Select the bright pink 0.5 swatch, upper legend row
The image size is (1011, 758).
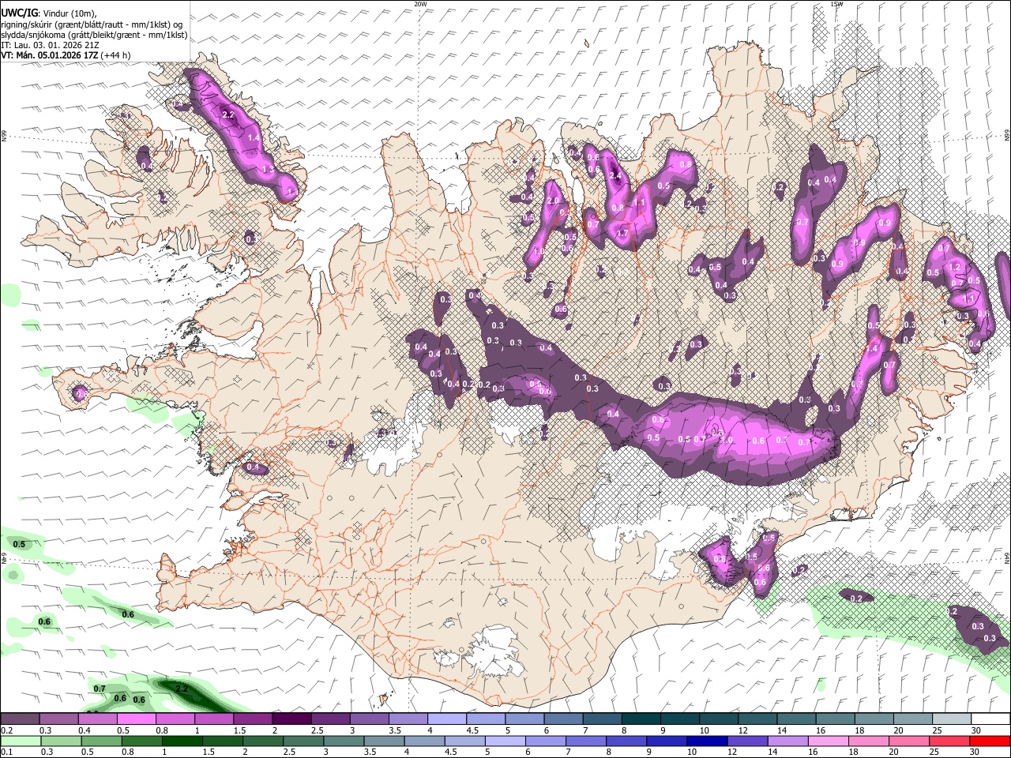tap(136, 719)
